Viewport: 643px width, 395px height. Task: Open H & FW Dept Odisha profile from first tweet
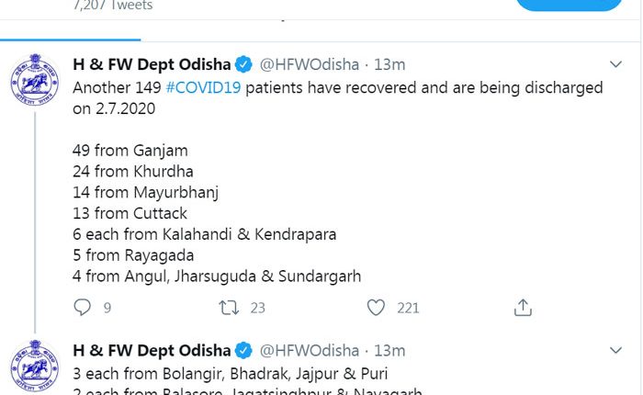(x=152, y=64)
